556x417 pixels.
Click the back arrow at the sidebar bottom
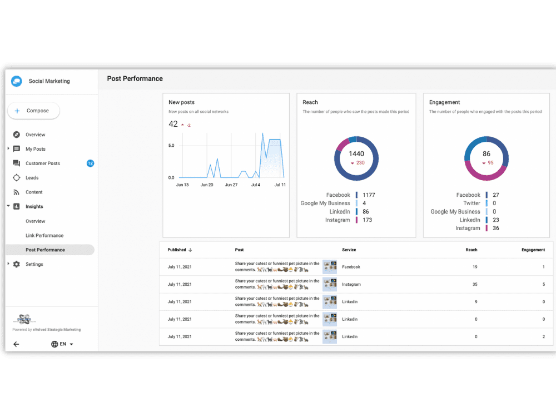click(16, 344)
